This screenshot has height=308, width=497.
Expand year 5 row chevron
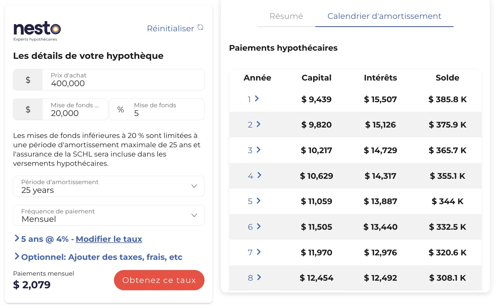tap(258, 201)
